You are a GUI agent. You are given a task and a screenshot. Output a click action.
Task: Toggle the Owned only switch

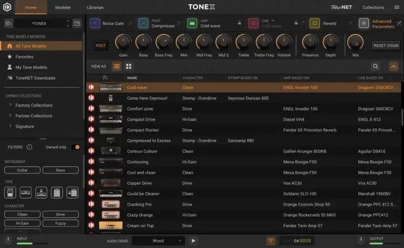point(76,147)
